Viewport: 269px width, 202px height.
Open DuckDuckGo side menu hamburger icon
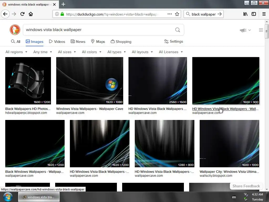point(261,30)
